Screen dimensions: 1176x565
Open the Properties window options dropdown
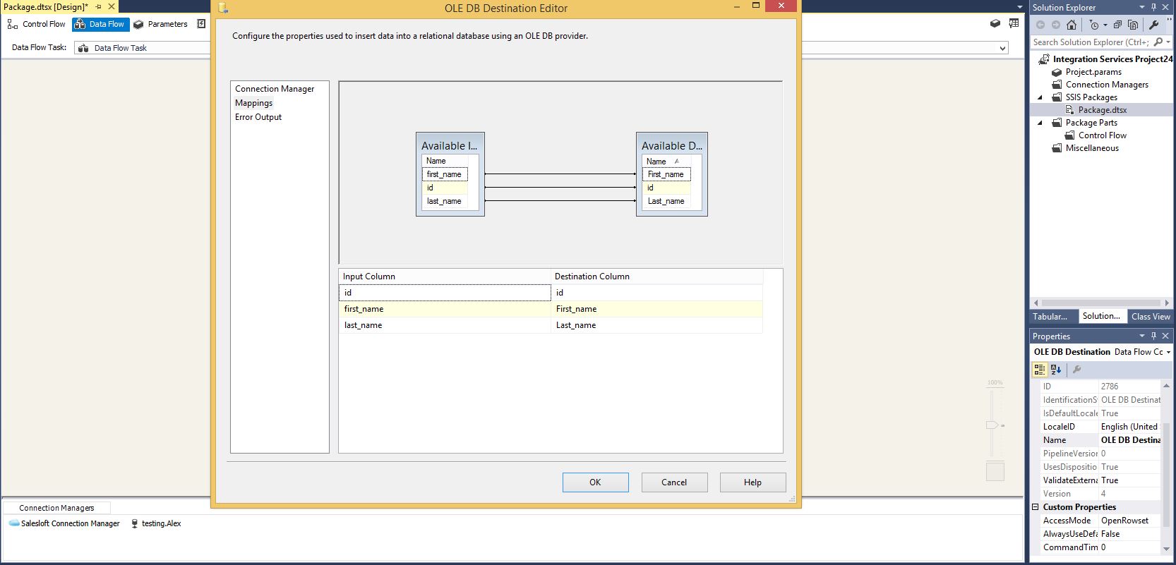coord(1141,336)
